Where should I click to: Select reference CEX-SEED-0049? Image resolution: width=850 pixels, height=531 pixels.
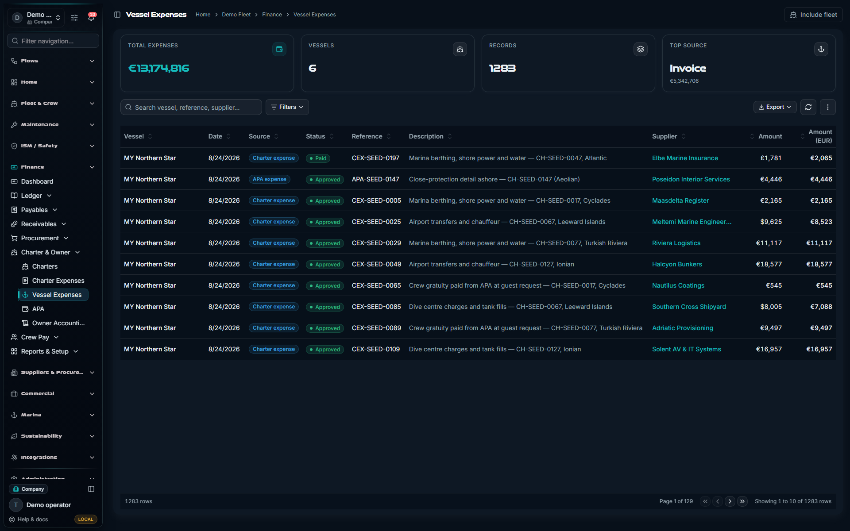tap(376, 264)
